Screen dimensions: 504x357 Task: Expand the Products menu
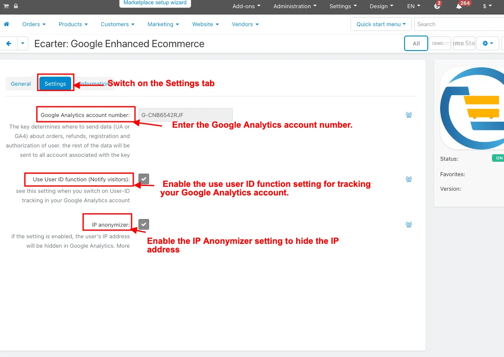point(73,24)
